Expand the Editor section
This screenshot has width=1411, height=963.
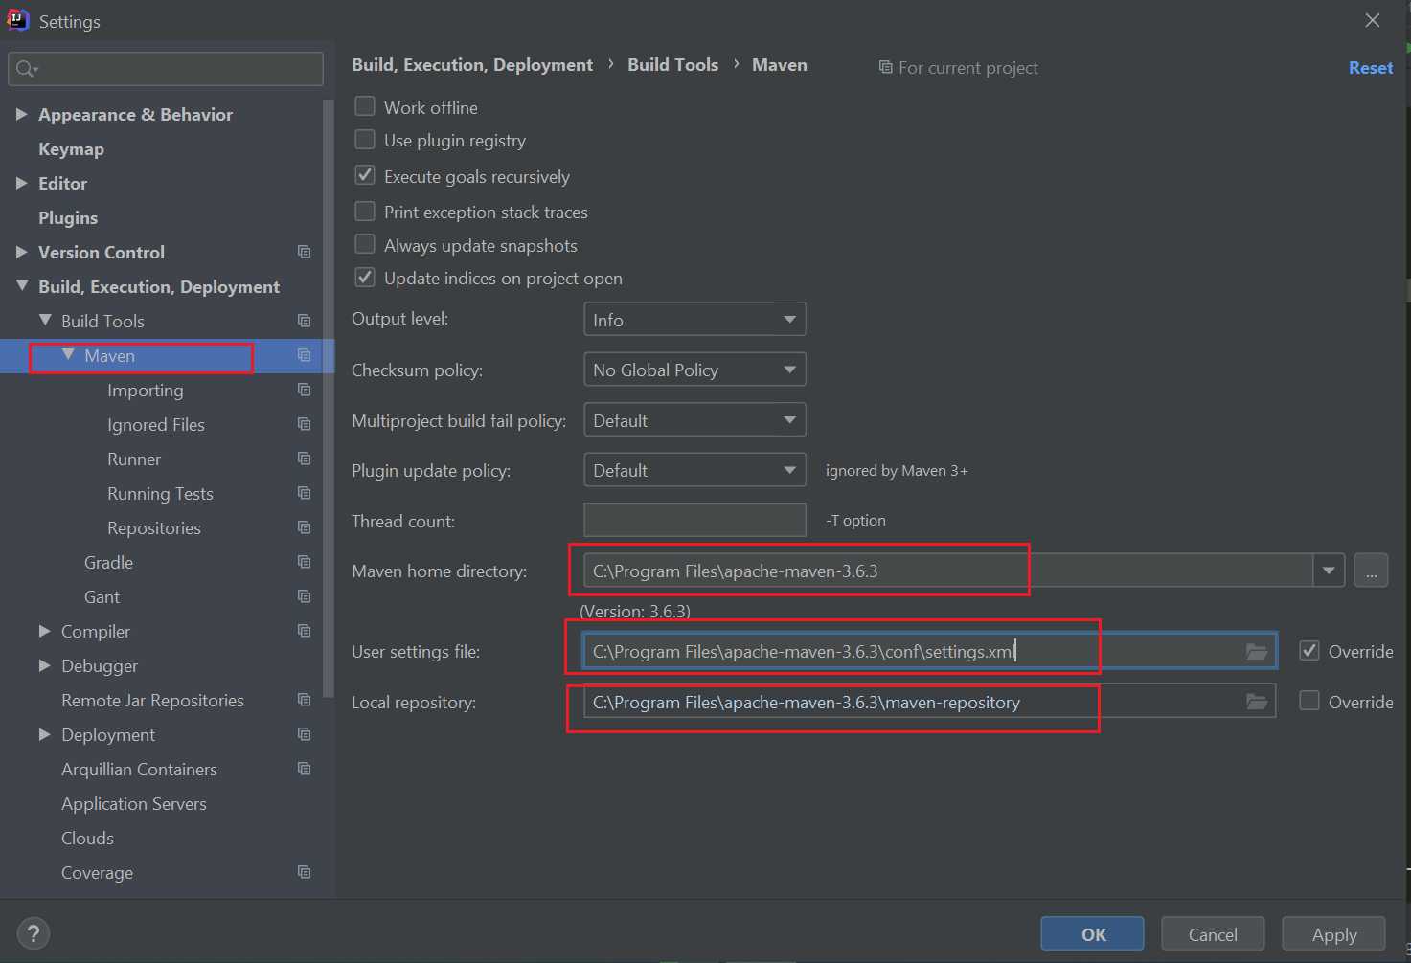pos(21,183)
